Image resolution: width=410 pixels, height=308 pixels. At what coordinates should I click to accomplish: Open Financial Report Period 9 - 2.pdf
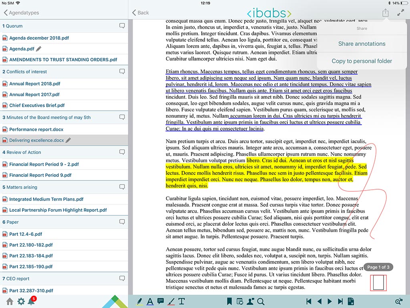[x=64, y=164]
